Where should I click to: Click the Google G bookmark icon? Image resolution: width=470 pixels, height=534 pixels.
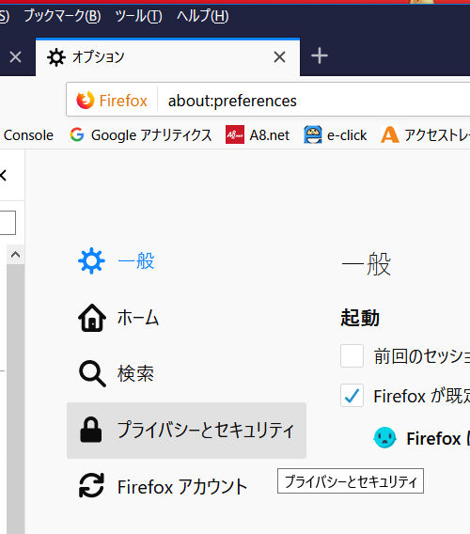coord(77,134)
